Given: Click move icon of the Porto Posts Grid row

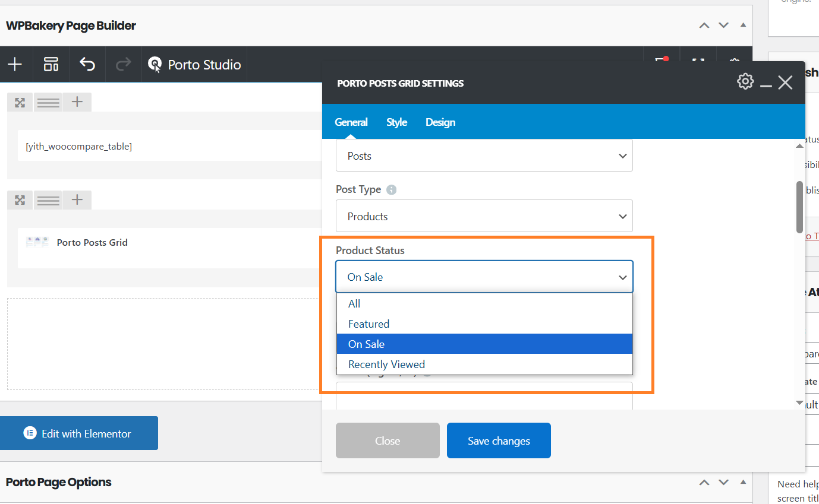Looking at the screenshot, I should (x=20, y=200).
